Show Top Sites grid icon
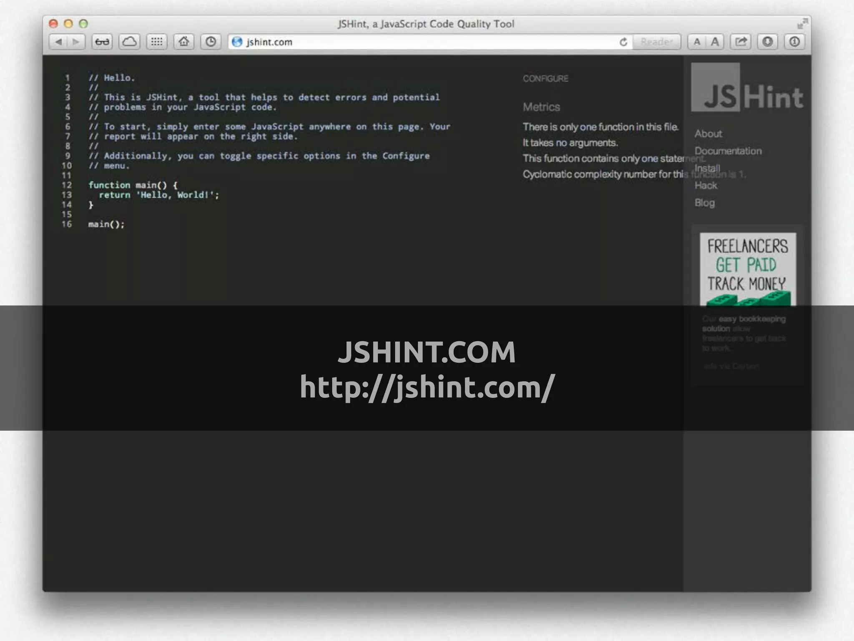This screenshot has height=641, width=854. click(157, 42)
